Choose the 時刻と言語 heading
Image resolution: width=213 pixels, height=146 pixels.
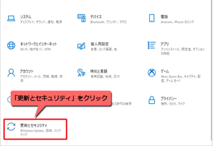99,71
